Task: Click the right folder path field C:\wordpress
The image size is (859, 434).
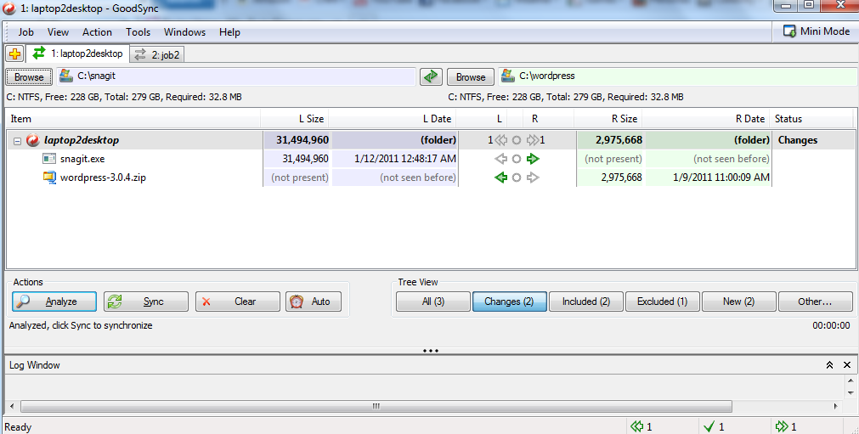Action: pyautogui.click(x=677, y=76)
